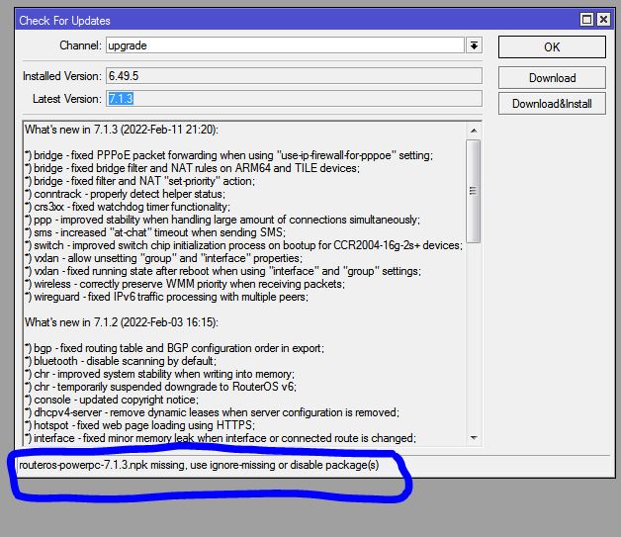Click the vxlan allow unsetting group line
The width and height of the screenshot is (621, 537).
[x=163, y=258]
